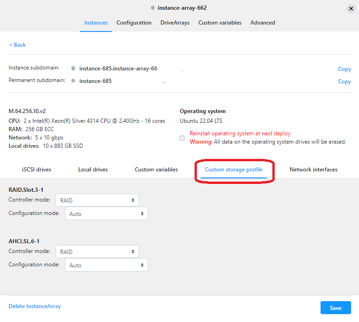Screen dimensions: 359x322
Task: Go to top Custom variables tab
Action: 220,23
